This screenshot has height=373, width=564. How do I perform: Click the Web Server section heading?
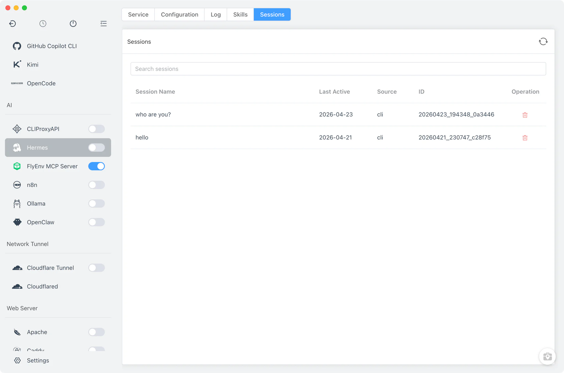coord(22,308)
